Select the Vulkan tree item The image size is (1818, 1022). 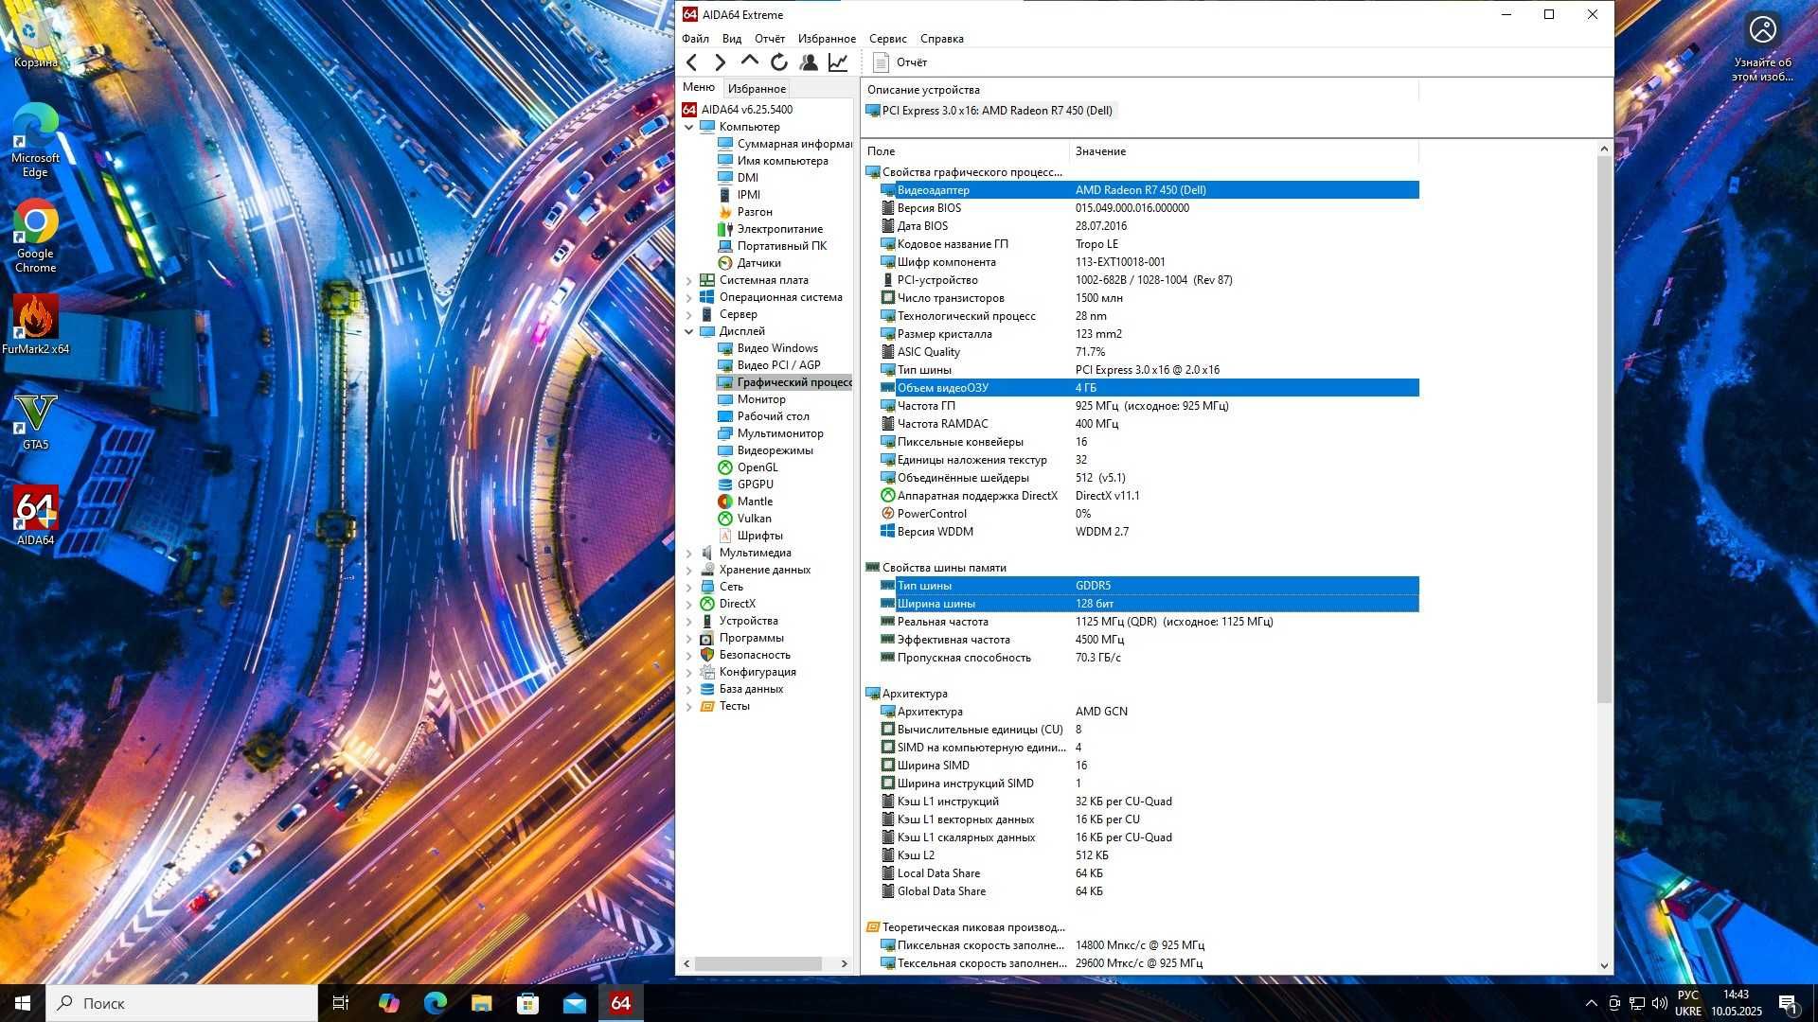tap(744, 519)
